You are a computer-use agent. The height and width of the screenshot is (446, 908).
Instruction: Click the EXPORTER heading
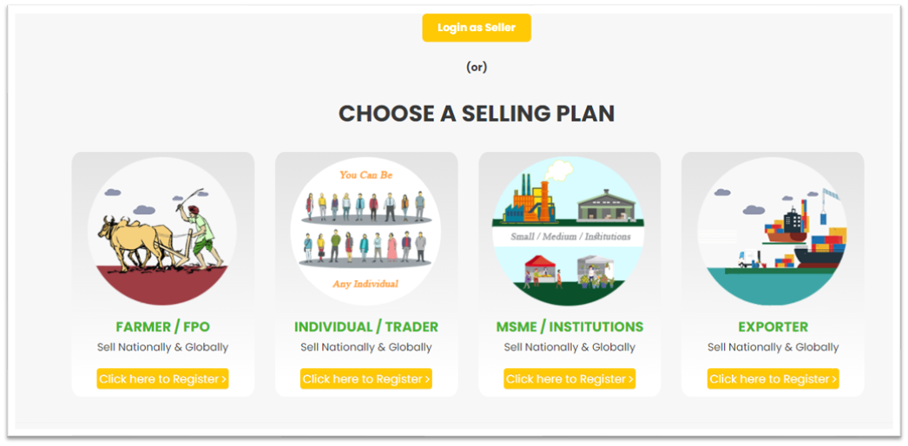[x=773, y=327]
